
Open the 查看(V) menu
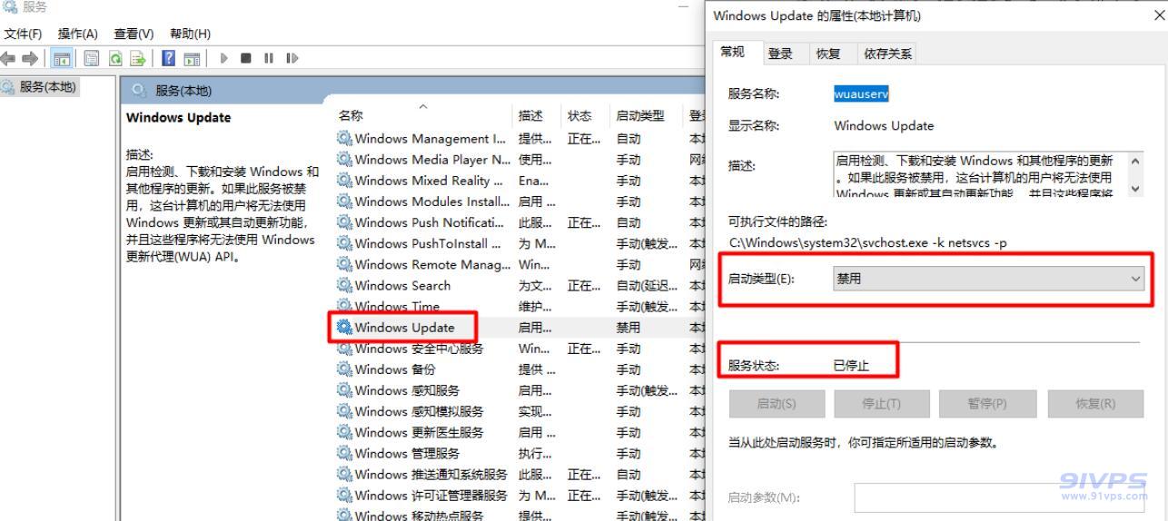[x=134, y=34]
